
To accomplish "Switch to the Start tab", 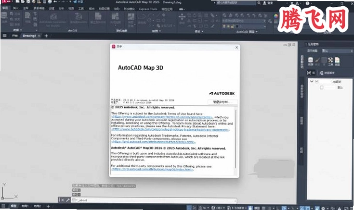I will 14,36.
